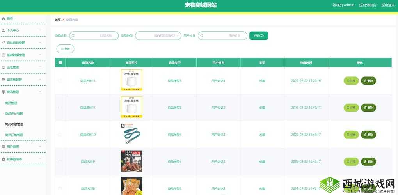
Task: Open 详情 for row dated 17:22:16
Action: pyautogui.click(x=351, y=81)
